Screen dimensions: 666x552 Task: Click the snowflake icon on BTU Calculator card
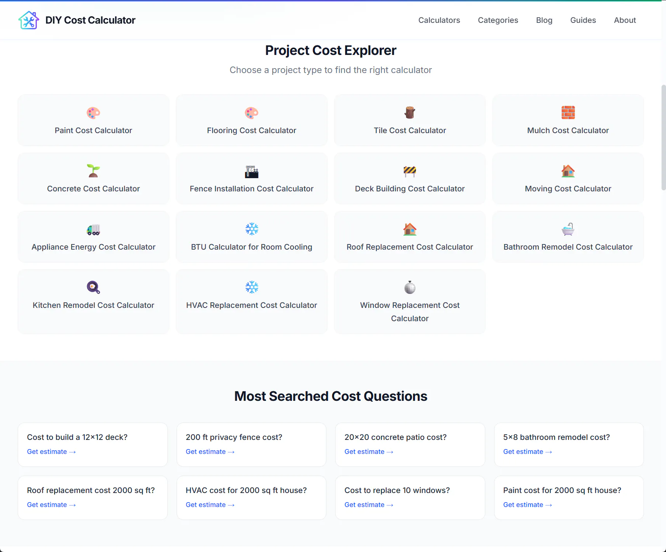tap(252, 229)
